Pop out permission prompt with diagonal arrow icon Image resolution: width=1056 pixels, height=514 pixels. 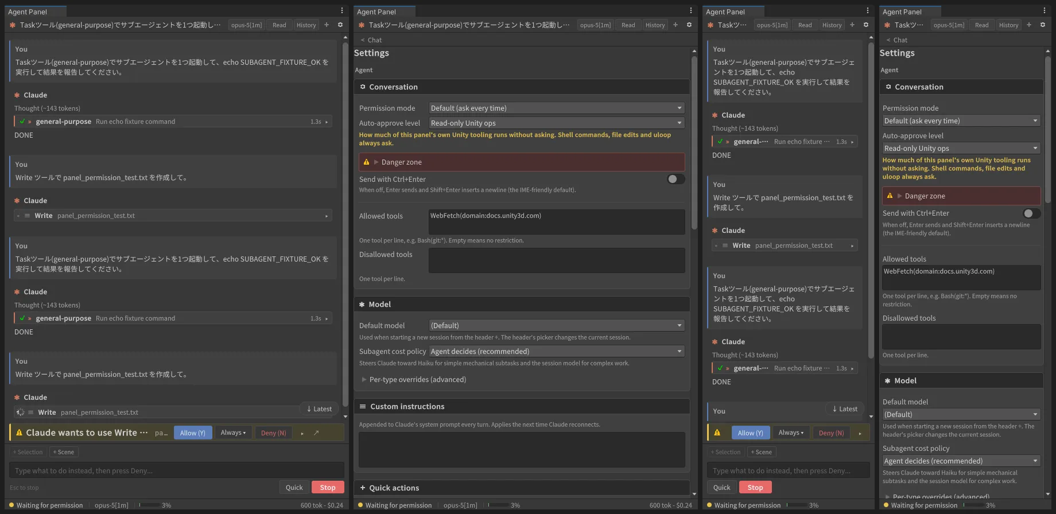(x=316, y=433)
